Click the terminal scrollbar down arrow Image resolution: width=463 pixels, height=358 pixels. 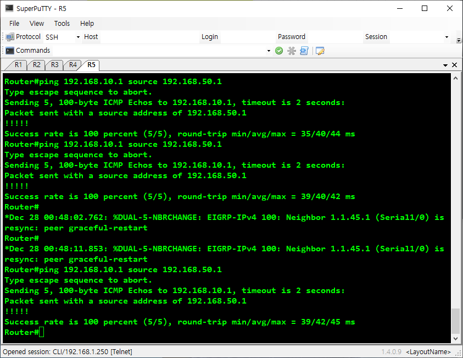coord(455,339)
